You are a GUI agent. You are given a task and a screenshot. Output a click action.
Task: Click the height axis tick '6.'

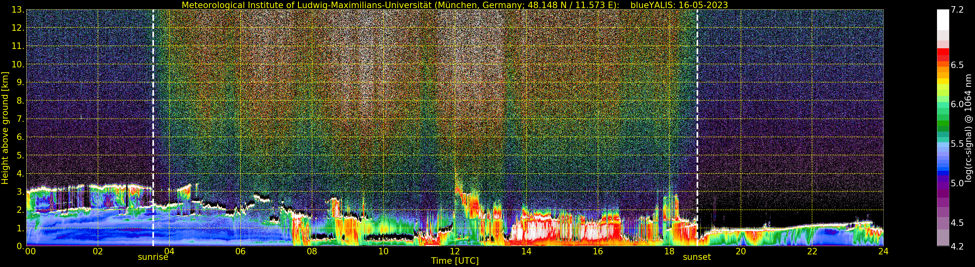pyautogui.click(x=20, y=137)
